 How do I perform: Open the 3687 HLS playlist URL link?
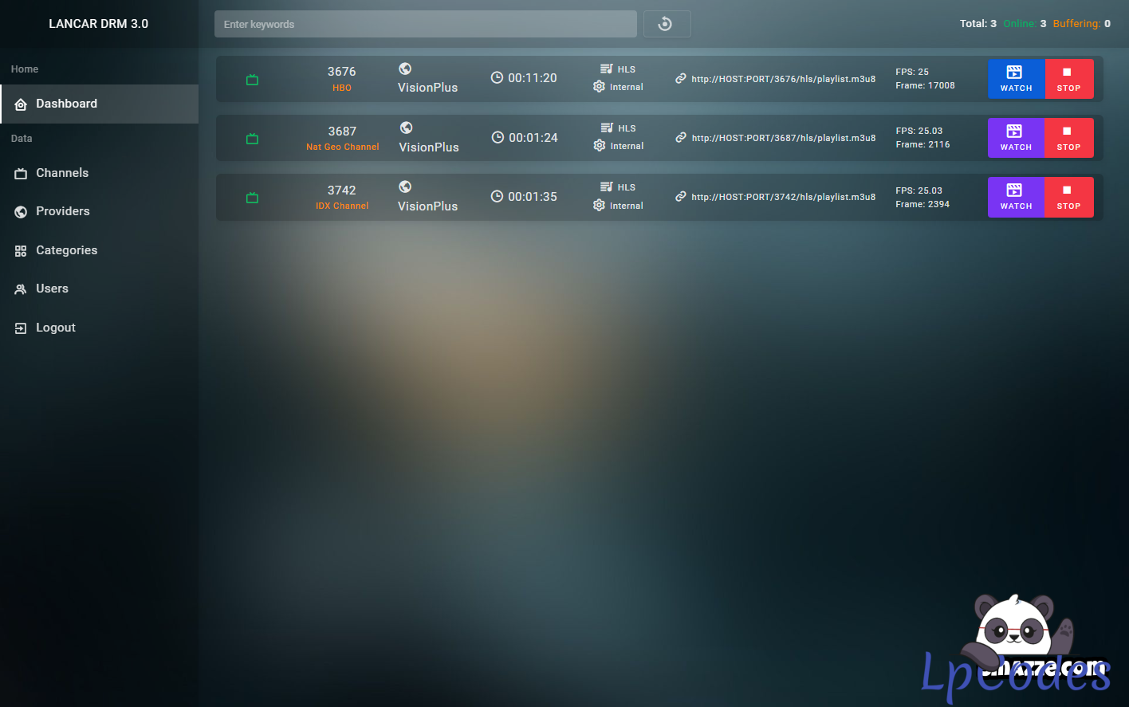pyautogui.click(x=783, y=138)
